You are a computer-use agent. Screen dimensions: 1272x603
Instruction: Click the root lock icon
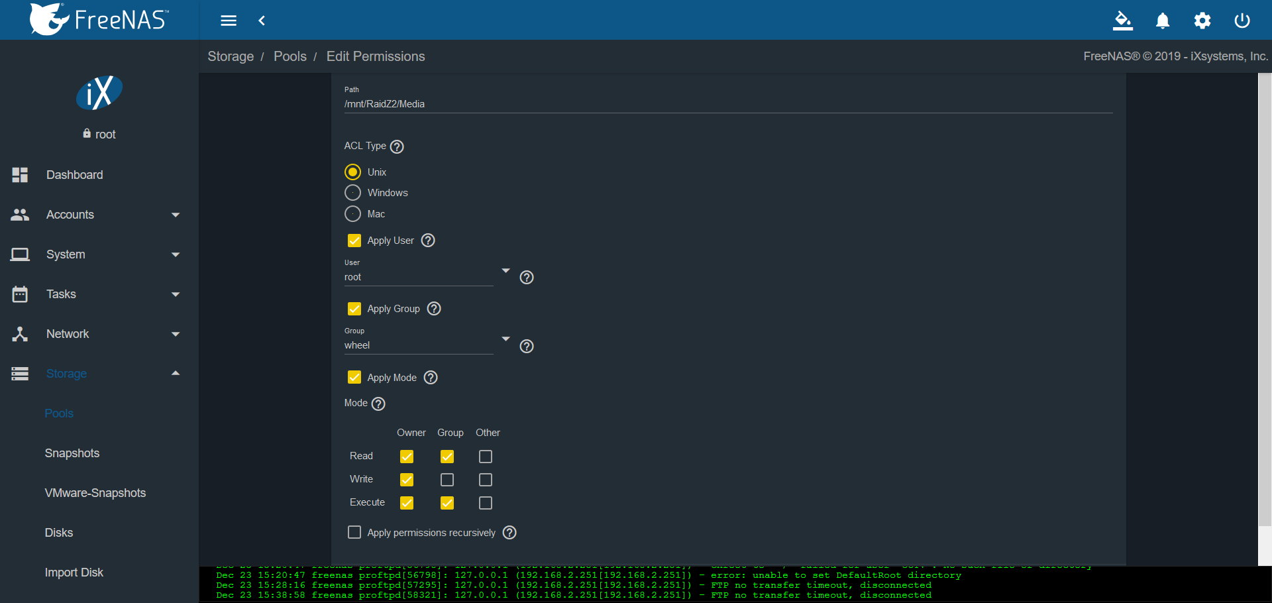click(x=87, y=133)
